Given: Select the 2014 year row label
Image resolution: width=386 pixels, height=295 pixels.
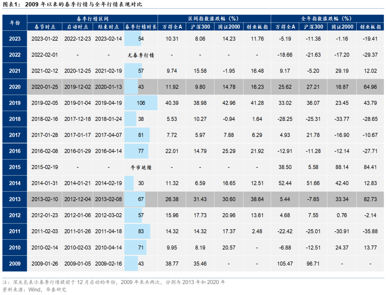Looking at the screenshot, I should click(15, 183).
